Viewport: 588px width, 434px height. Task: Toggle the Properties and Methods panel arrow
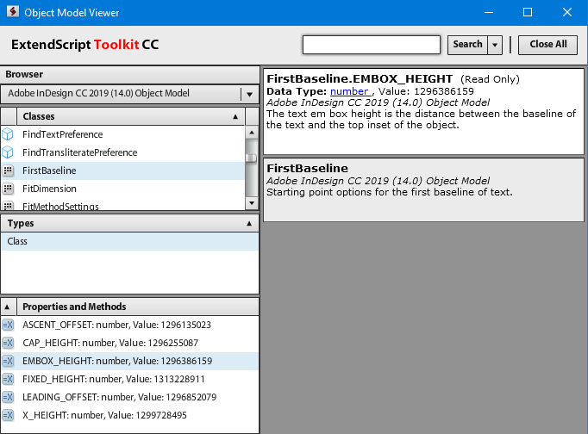coord(8,307)
